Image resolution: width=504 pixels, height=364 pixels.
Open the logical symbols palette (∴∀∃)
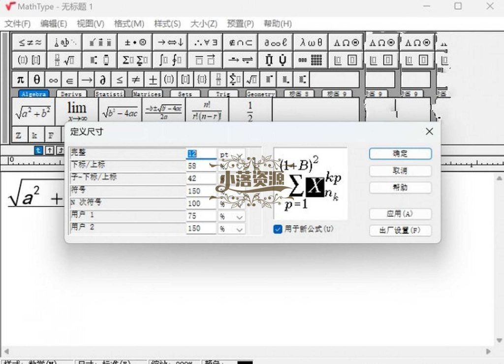(206, 42)
